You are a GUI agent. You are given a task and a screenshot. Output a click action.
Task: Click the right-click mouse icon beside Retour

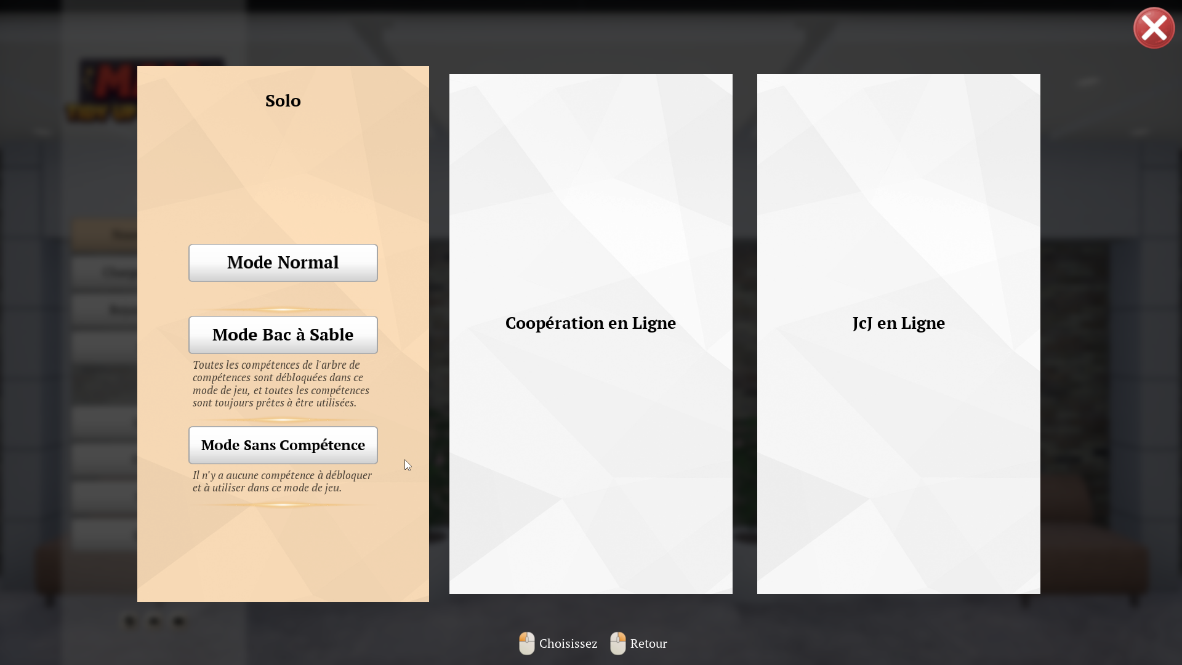(x=618, y=643)
